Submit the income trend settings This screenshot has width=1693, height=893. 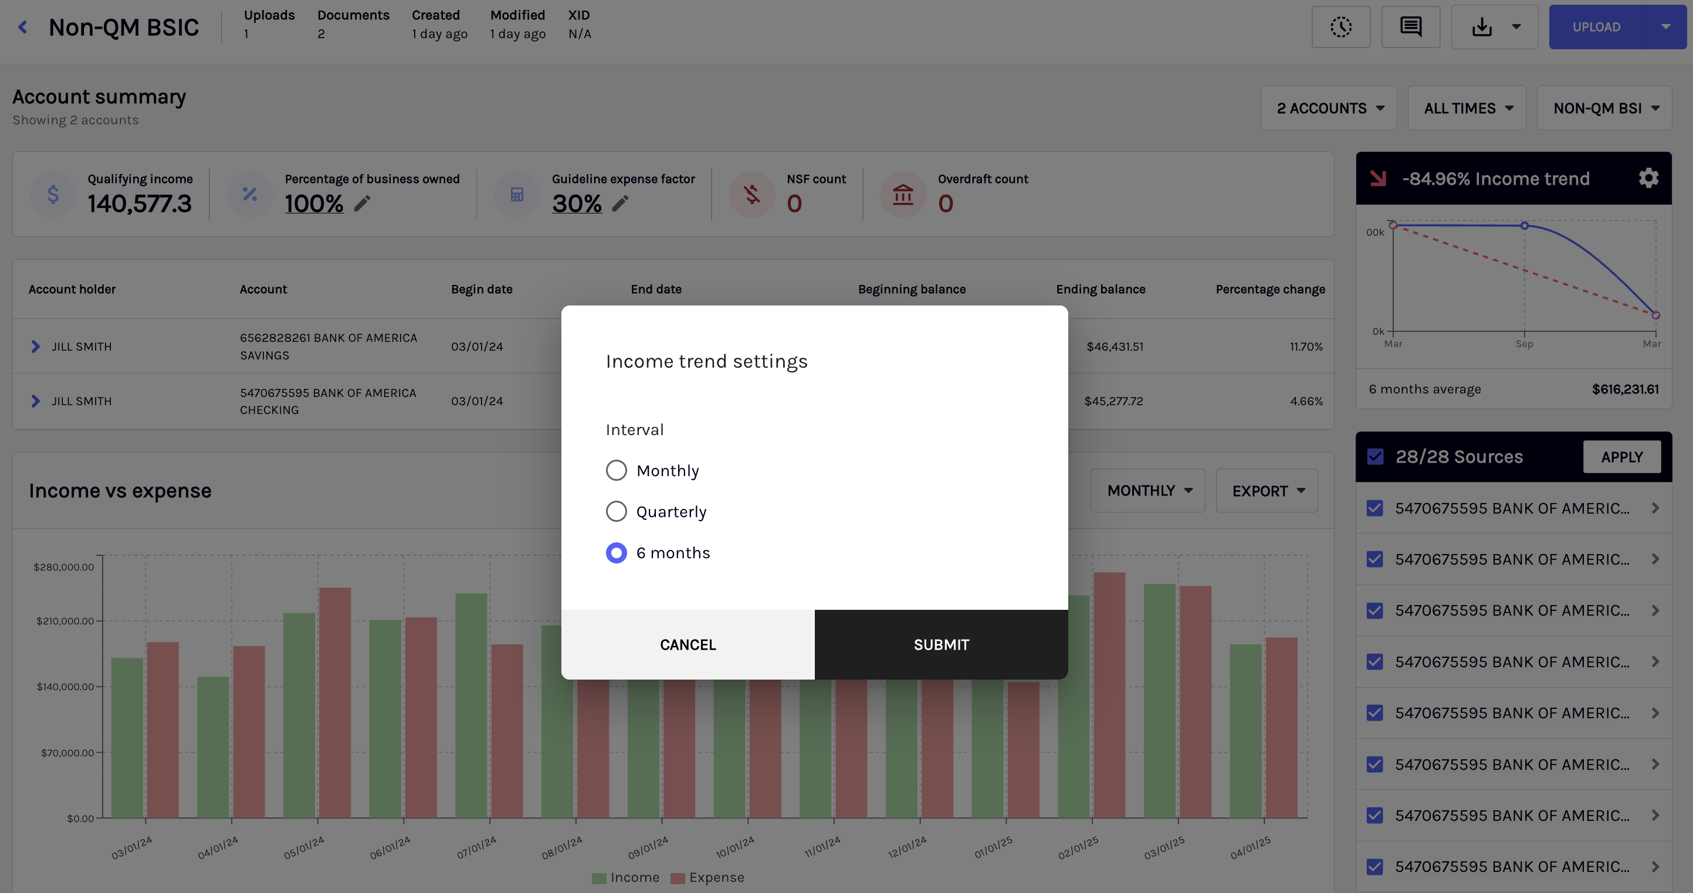point(941,644)
